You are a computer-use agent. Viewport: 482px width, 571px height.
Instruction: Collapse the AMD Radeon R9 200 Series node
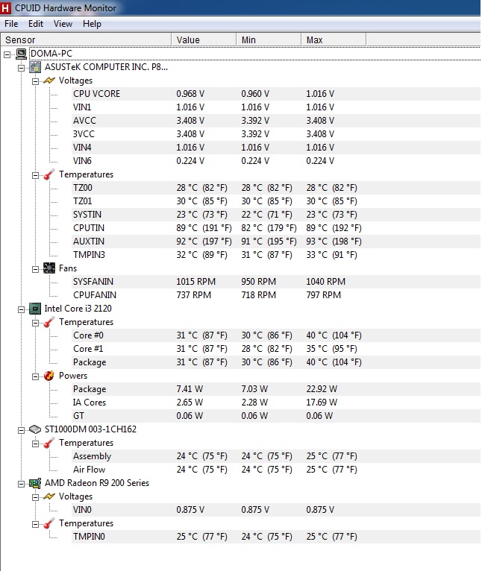[x=22, y=483]
